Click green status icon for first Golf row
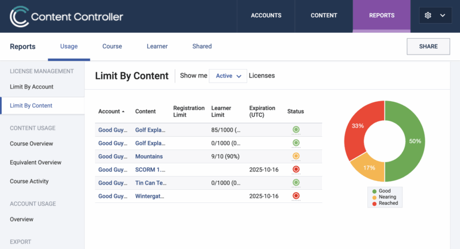 (296, 130)
